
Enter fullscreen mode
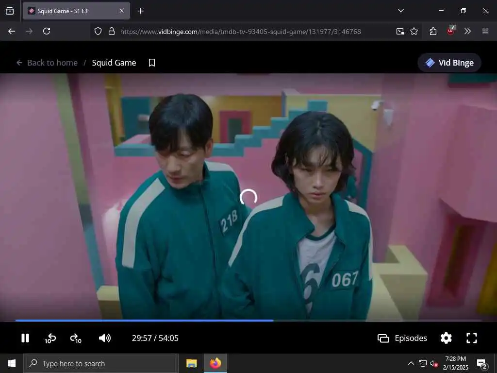coord(472,338)
